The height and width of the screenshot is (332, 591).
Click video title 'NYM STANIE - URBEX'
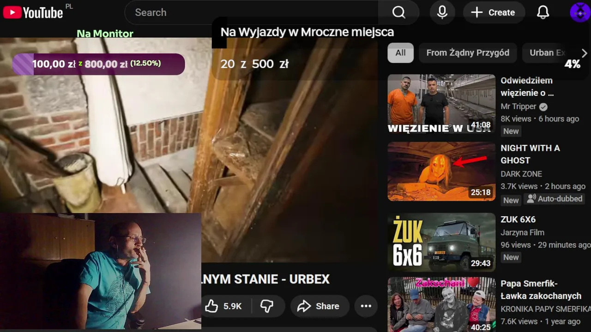pyautogui.click(x=265, y=279)
